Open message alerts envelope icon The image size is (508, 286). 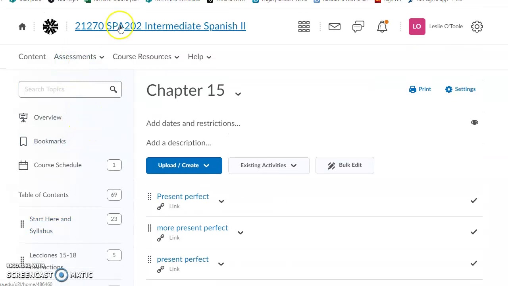pos(335,27)
